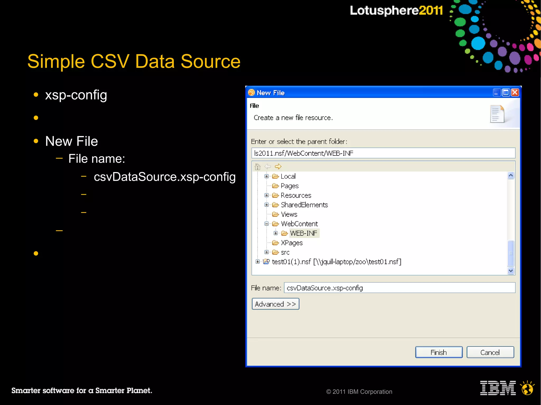Viewport: 541px width, 405px height.
Task: Select the SharedElements folder label
Action: pyautogui.click(x=304, y=205)
